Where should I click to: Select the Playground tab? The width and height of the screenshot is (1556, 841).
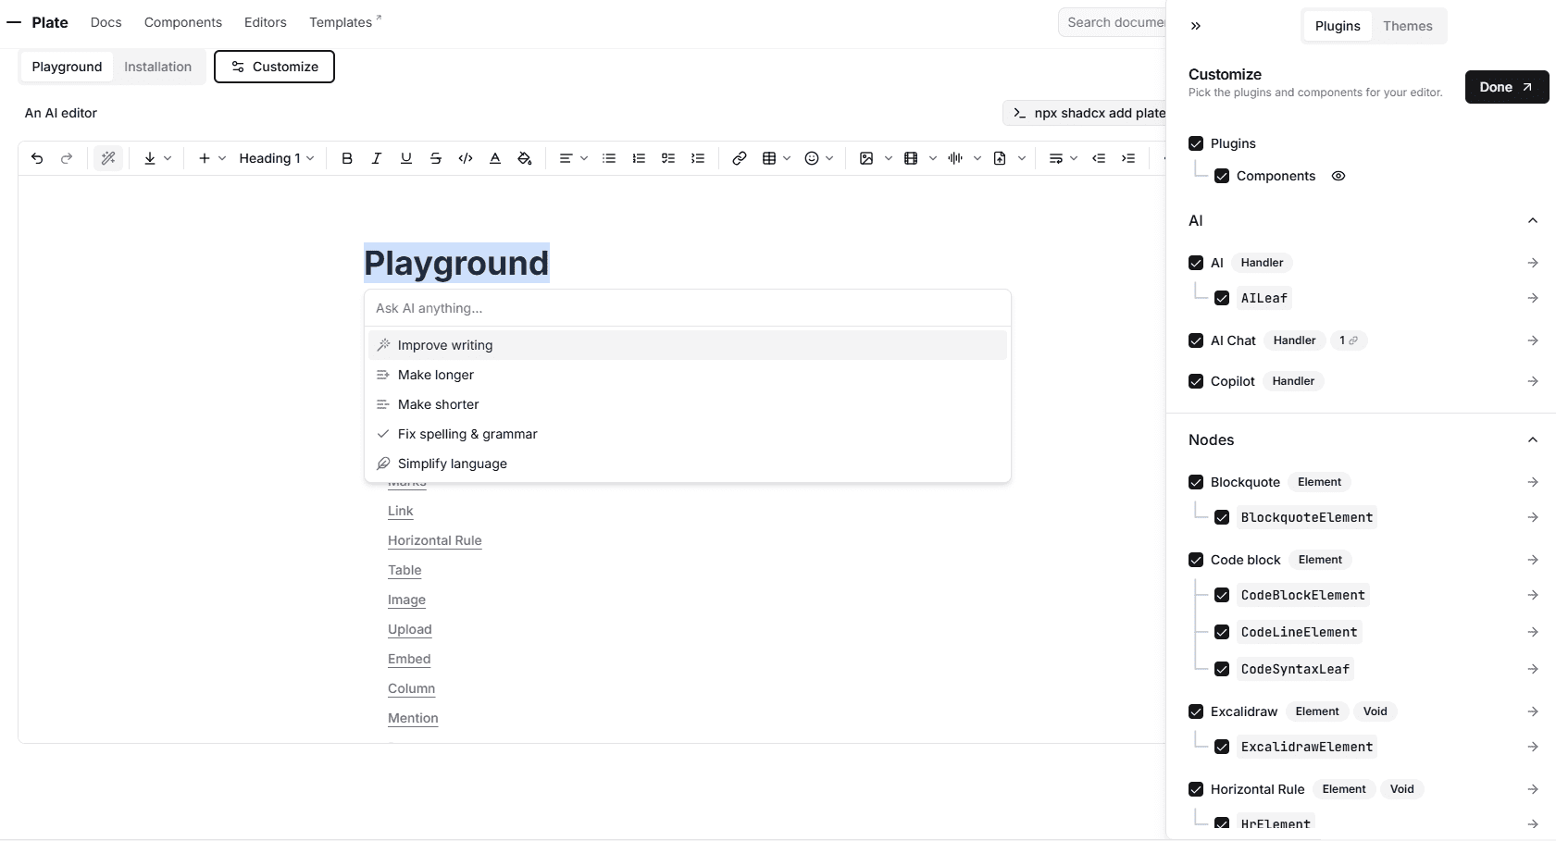coord(67,67)
